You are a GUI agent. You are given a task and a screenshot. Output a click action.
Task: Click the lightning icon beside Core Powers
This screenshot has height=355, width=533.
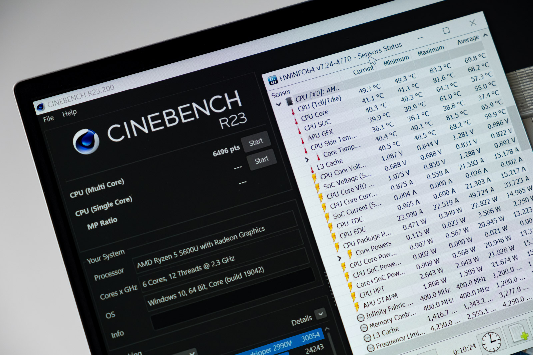(x=350, y=254)
